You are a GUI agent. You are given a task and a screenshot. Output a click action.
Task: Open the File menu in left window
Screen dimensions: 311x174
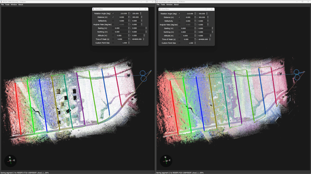2,5
